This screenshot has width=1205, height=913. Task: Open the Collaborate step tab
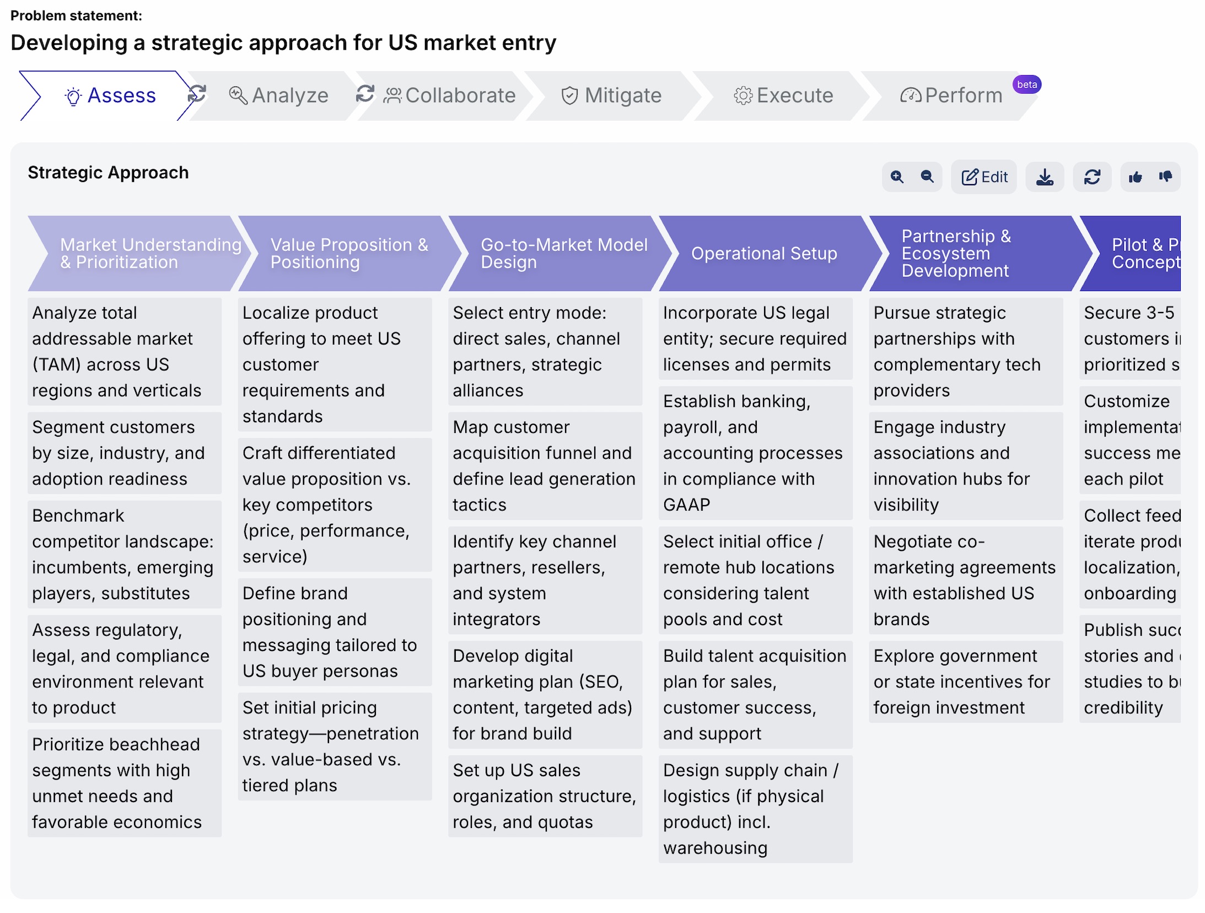(450, 96)
